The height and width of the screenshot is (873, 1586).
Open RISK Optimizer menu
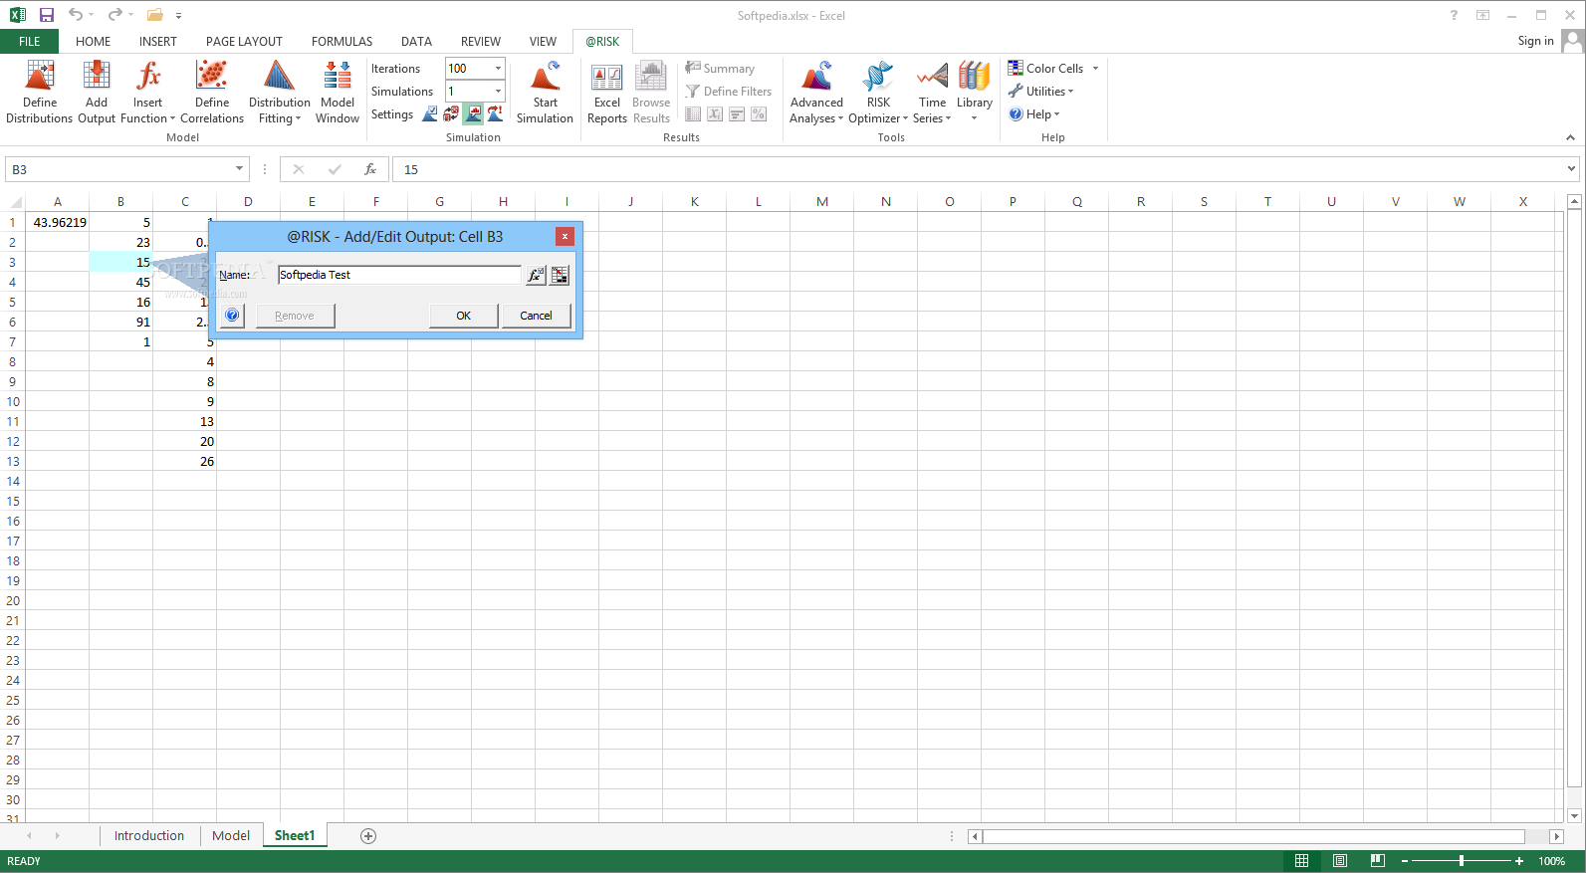(878, 92)
